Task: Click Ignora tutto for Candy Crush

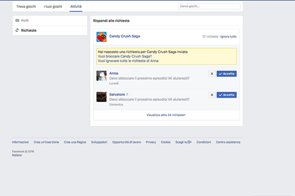Action: pyautogui.click(x=228, y=36)
